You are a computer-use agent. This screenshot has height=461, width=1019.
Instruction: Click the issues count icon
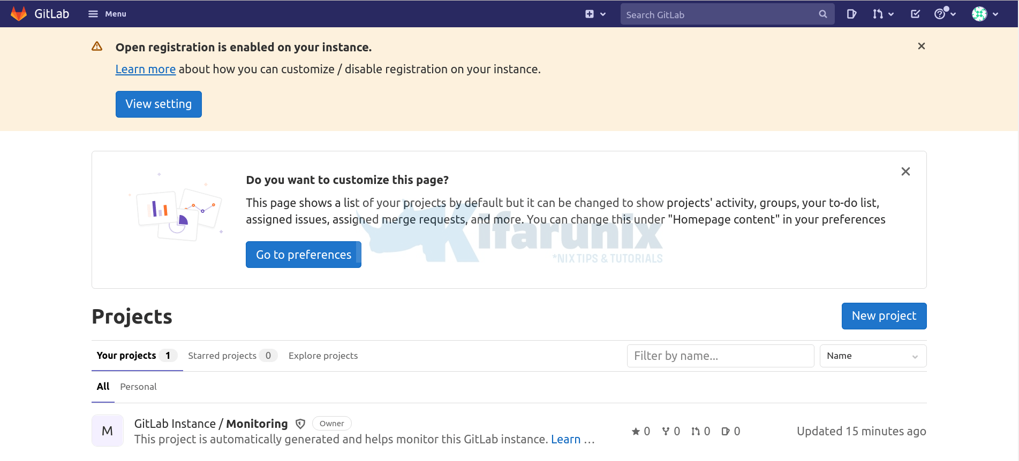pyautogui.click(x=726, y=431)
